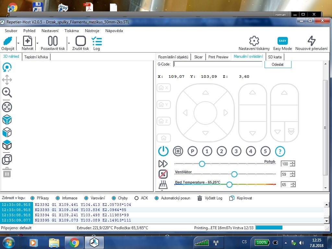The image size is (332, 249).
Task: Click the zoom magnifier tool in sidebar
Action: [x=7, y=92]
